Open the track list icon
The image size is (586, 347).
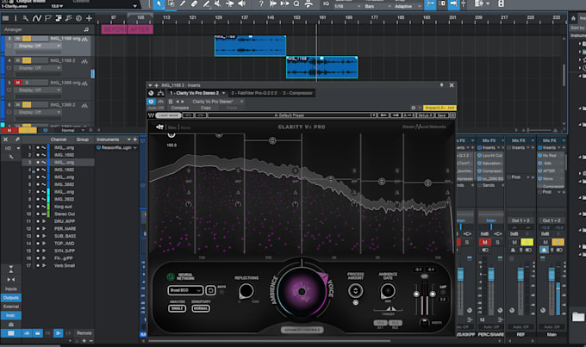[x=5, y=18]
